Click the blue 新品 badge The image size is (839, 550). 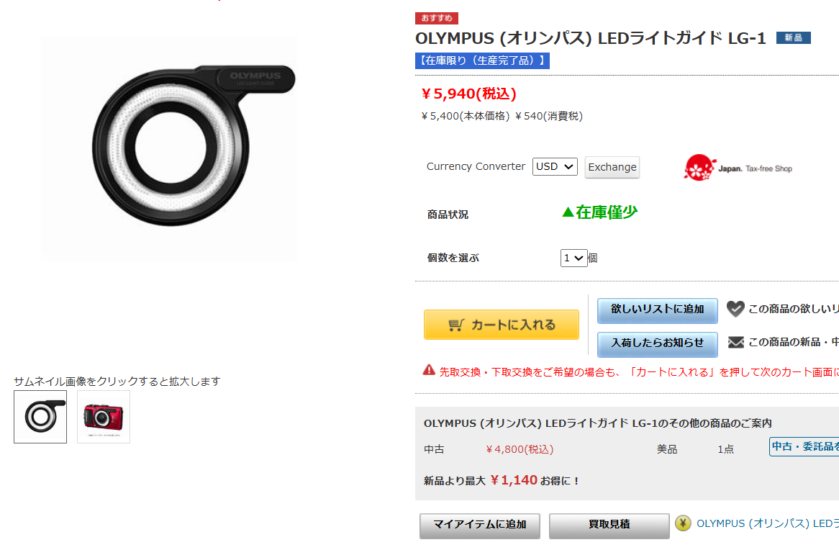point(793,38)
